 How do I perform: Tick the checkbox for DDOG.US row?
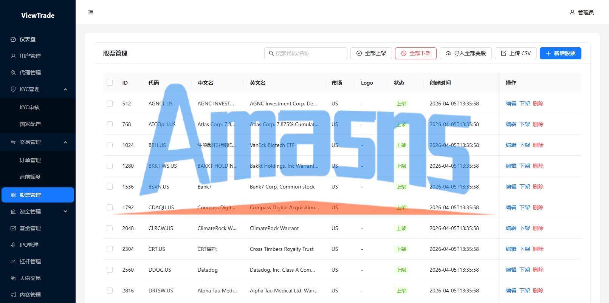tap(110, 270)
